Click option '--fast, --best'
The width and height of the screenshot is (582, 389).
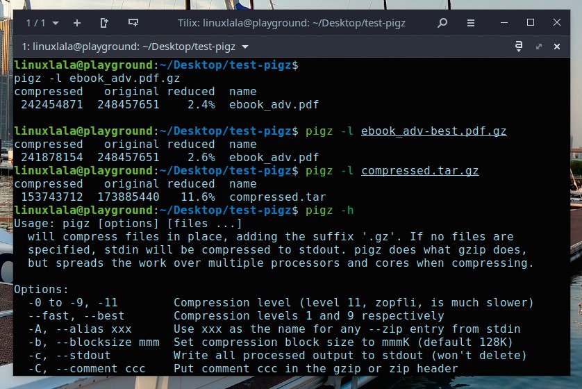coord(76,316)
